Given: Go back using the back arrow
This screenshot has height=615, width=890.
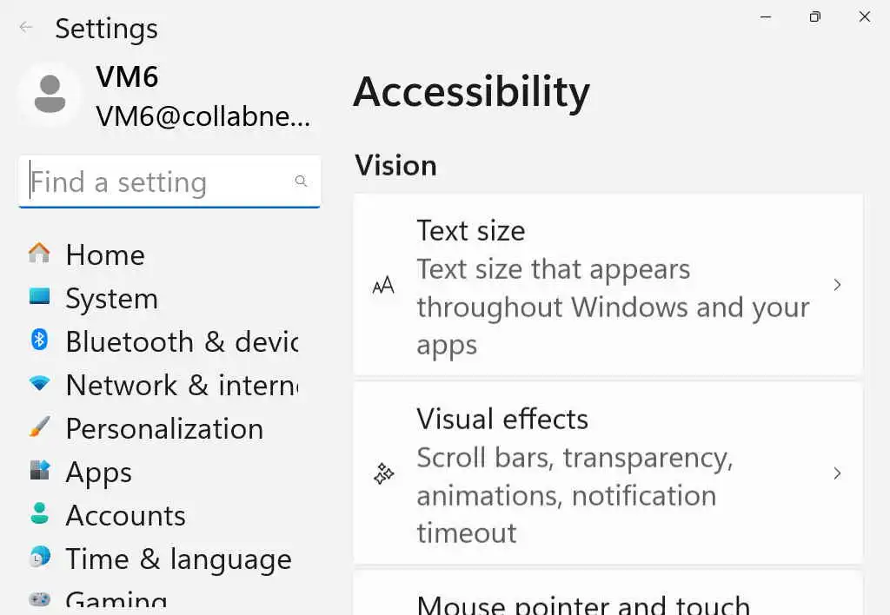Looking at the screenshot, I should pos(26,27).
